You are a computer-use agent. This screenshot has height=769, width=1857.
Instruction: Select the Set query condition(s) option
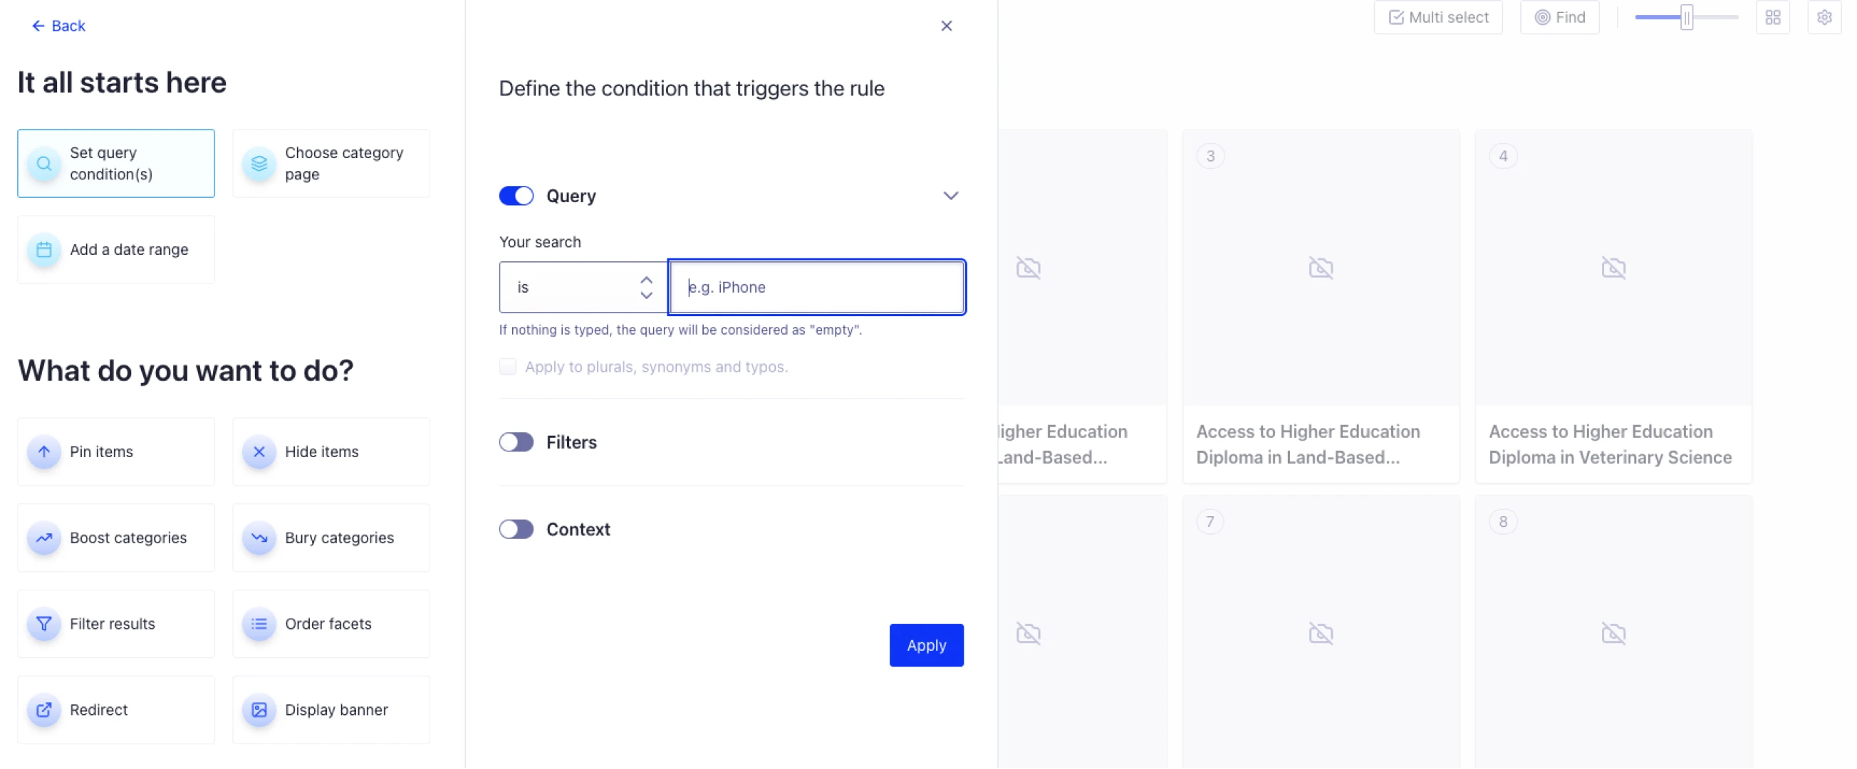tap(115, 163)
